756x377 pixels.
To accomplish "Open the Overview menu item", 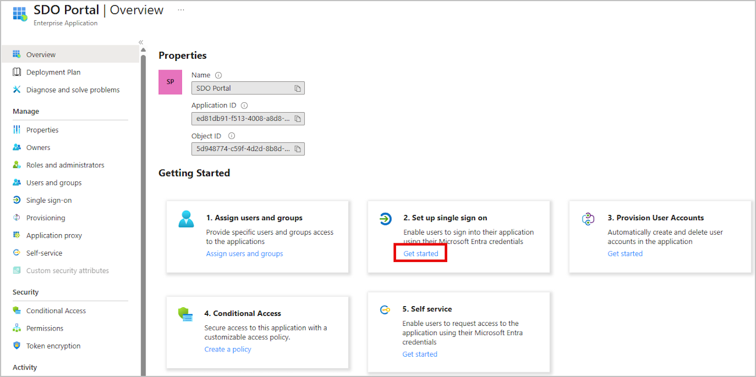I will (x=70, y=55).
